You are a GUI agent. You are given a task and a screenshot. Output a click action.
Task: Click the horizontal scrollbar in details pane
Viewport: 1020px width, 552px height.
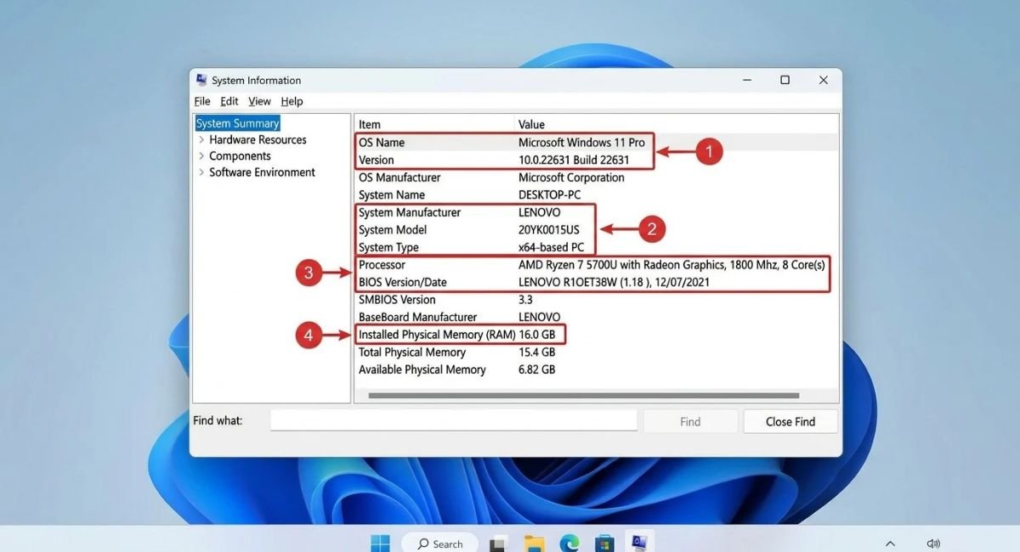tap(583, 396)
